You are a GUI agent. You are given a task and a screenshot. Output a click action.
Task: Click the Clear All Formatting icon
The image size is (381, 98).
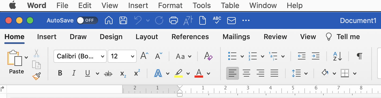pyautogui.click(x=208, y=56)
